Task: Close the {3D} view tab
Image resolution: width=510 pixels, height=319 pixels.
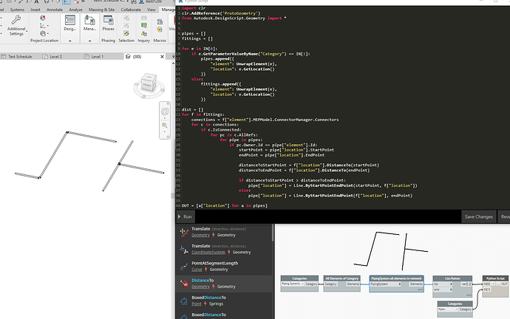Action: 163,57
